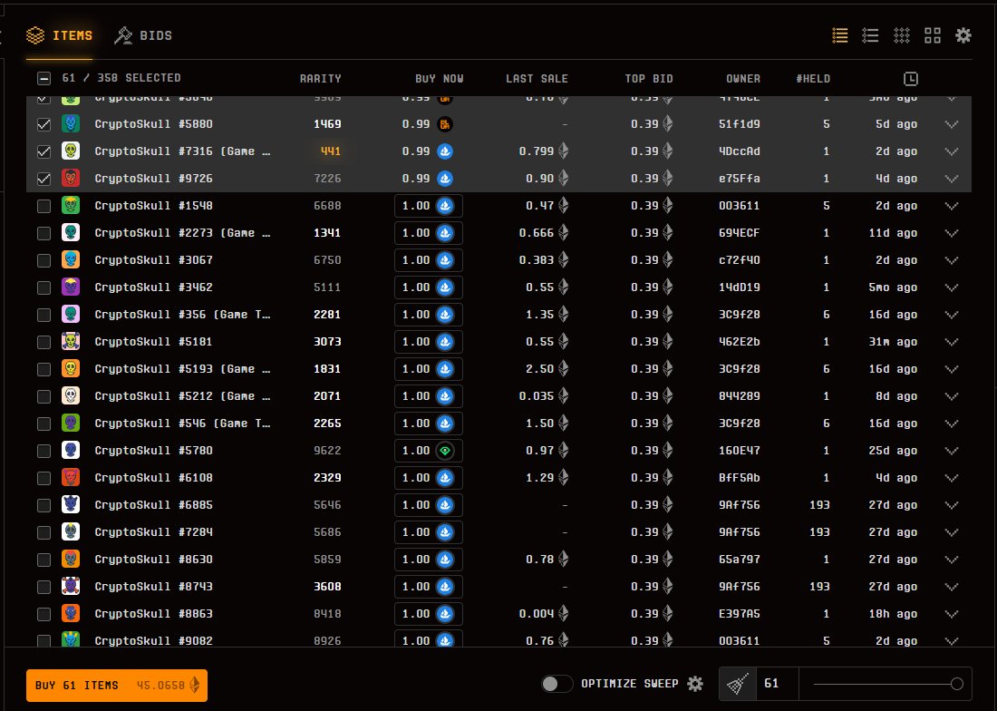Sort by #Held column header
Viewport: 997px width, 711px height.
(x=813, y=79)
